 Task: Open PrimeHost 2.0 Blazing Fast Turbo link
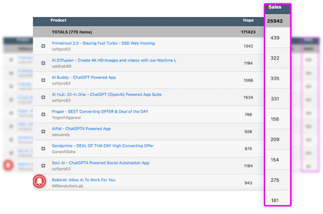(x=103, y=43)
